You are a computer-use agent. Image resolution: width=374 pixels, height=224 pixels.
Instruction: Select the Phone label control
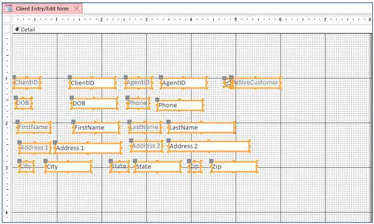point(138,103)
